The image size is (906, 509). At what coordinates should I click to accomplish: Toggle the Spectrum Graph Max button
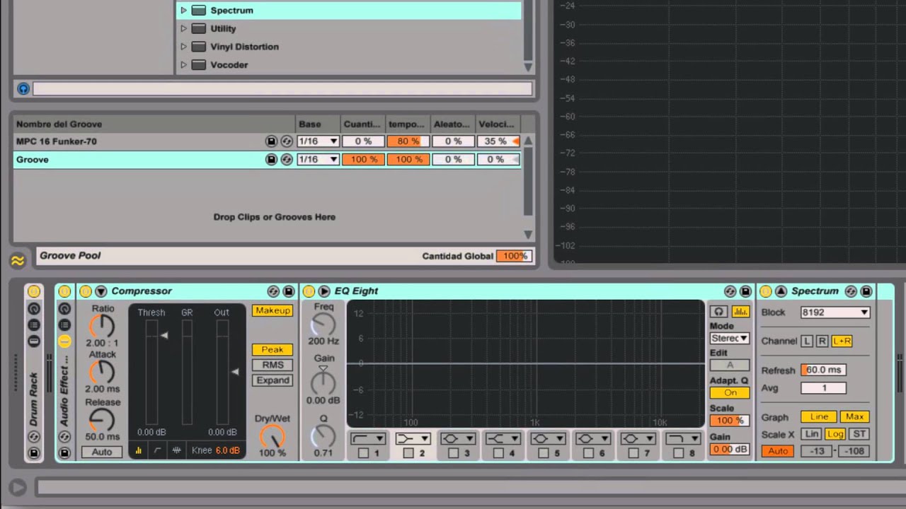[x=854, y=416]
